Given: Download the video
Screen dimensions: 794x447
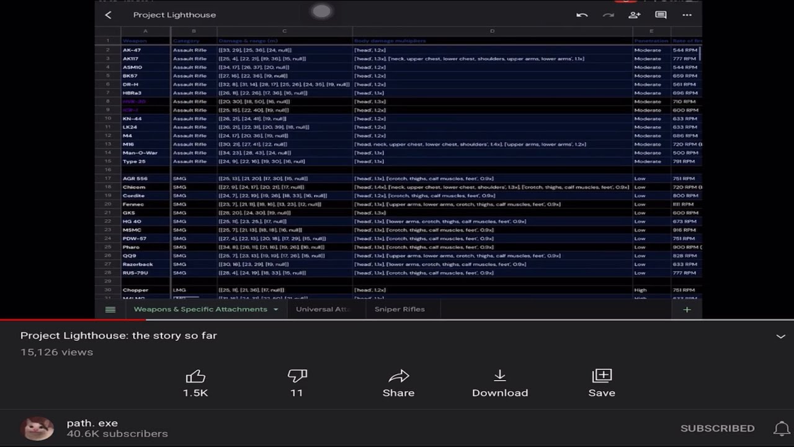Looking at the screenshot, I should (500, 383).
